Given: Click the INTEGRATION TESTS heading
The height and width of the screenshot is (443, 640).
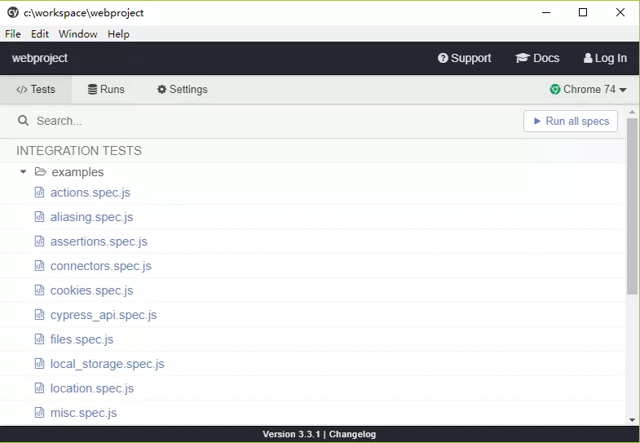Looking at the screenshot, I should click(79, 151).
